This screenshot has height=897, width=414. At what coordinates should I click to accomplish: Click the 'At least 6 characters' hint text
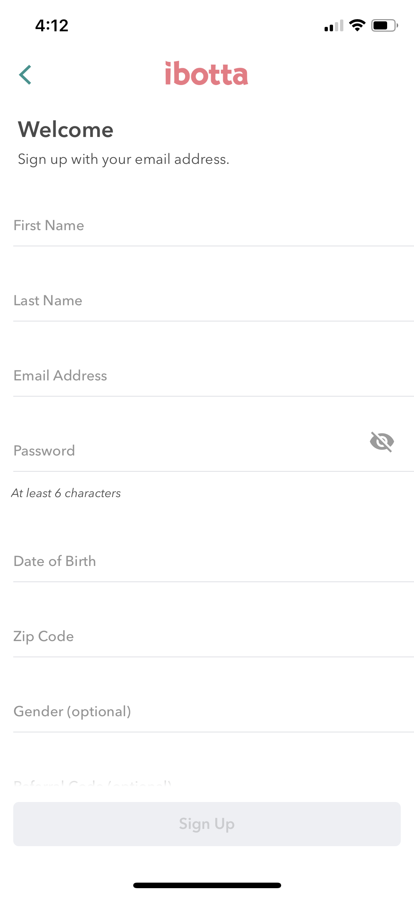point(67,493)
